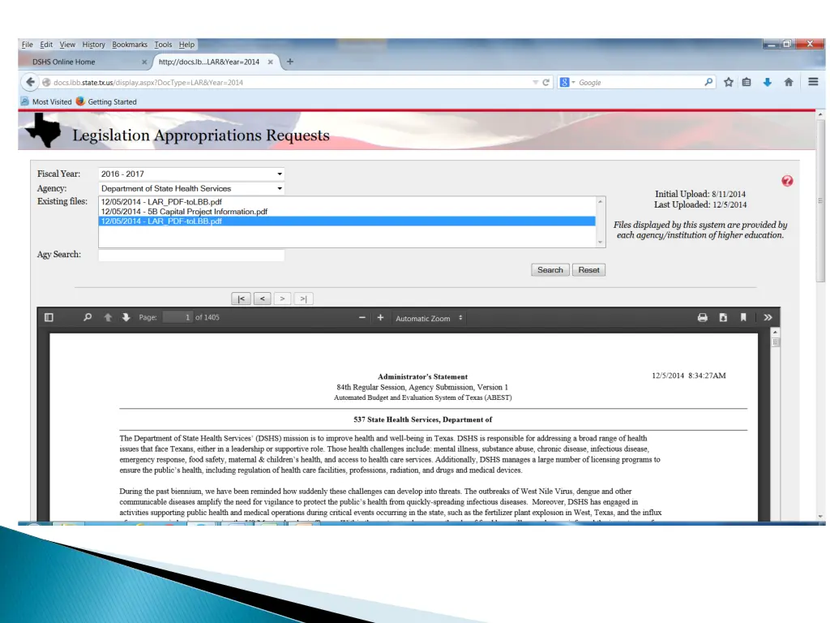Open the View menu
The width and height of the screenshot is (830, 623).
67,45
